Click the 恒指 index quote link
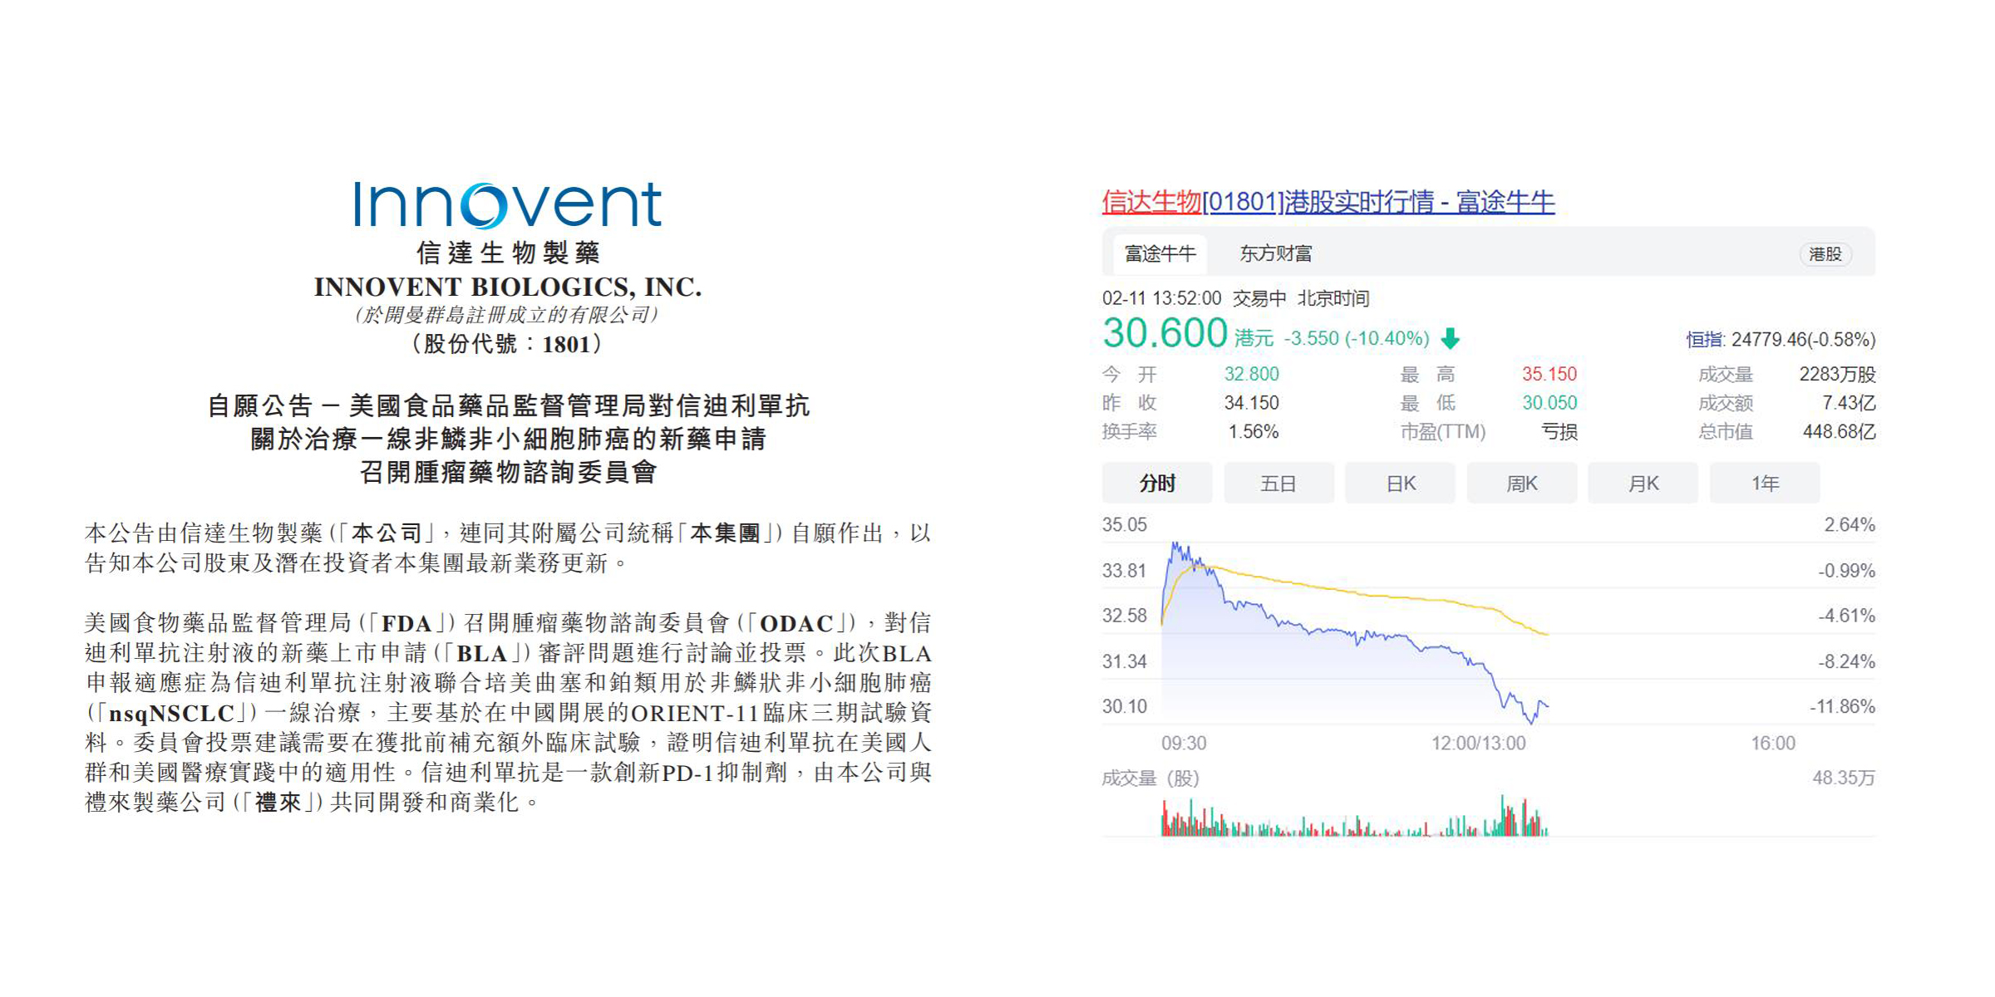 [1780, 339]
